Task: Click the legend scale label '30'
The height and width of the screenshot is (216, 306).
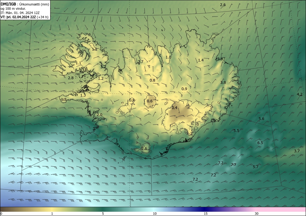Action: [x=257, y=214]
